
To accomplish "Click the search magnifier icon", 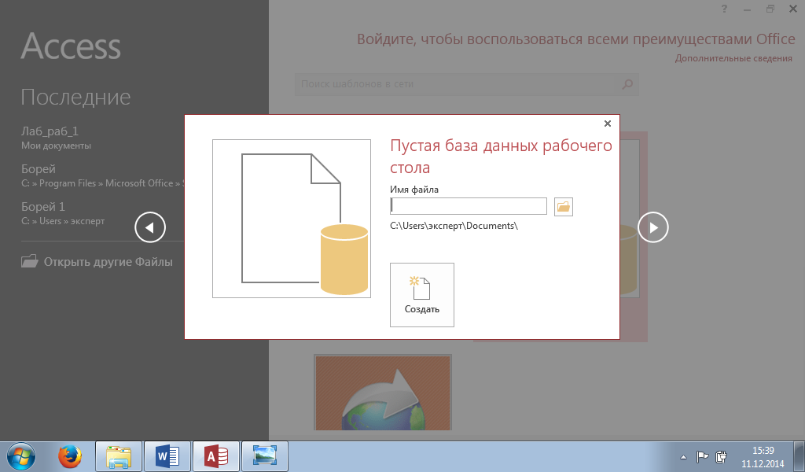I will tap(627, 84).
